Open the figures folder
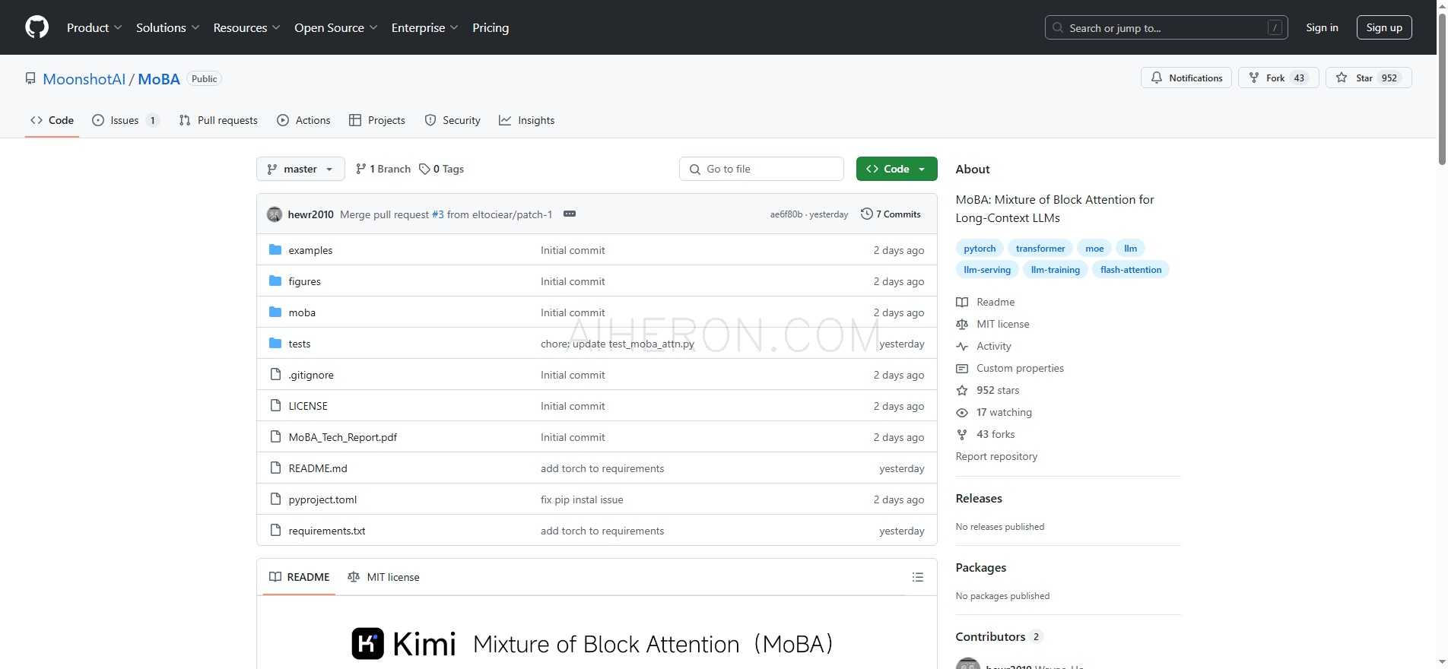The image size is (1448, 669). (304, 281)
